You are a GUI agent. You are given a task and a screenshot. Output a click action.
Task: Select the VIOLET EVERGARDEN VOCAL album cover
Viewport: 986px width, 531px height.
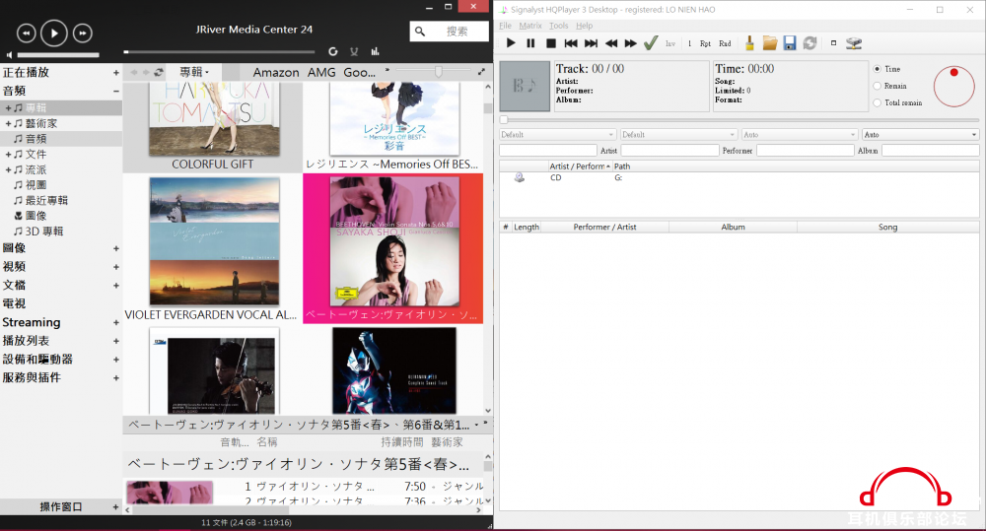tap(214, 241)
